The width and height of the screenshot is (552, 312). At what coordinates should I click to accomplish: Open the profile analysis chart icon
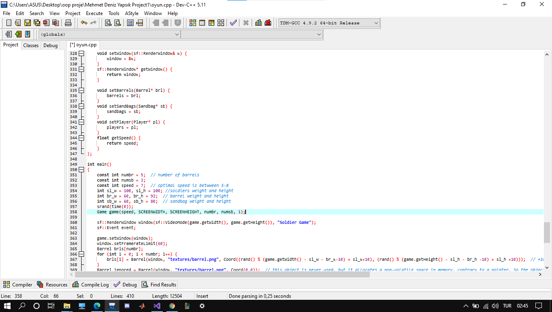click(259, 23)
